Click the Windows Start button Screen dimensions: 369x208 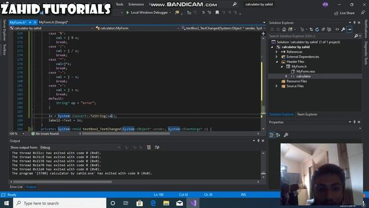click(x=6, y=203)
